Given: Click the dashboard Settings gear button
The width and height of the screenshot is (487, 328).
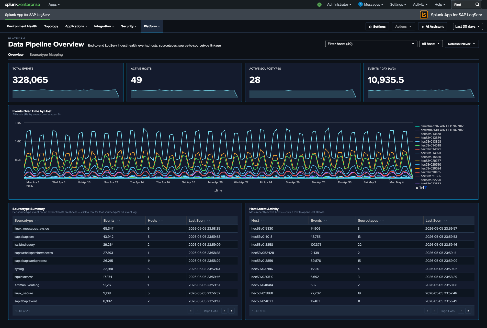Looking at the screenshot, I should coord(377,26).
